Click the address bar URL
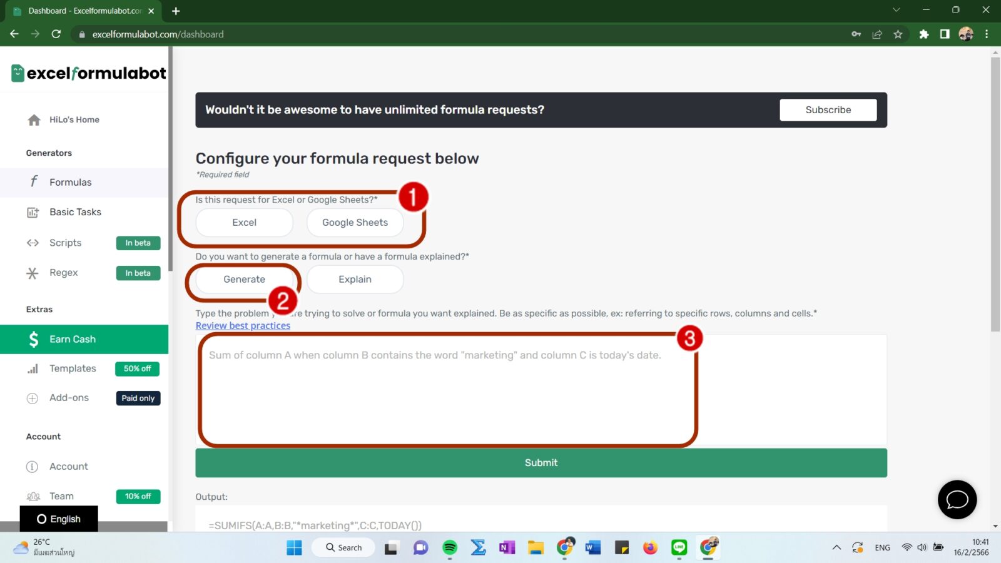The width and height of the screenshot is (1001, 563). (158, 34)
